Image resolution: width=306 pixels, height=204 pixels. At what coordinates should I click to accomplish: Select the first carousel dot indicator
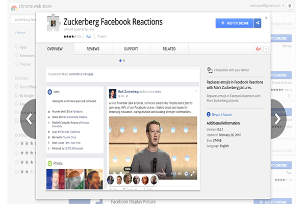120,61
